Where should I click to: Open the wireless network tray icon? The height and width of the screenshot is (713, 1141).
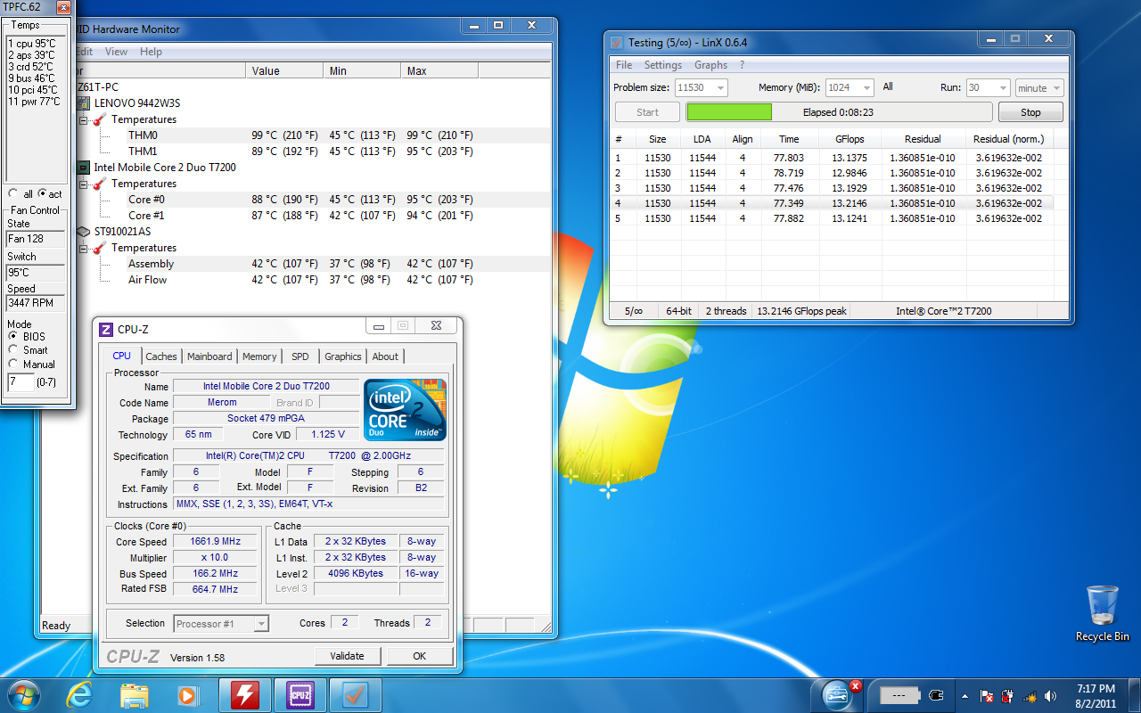1030,696
